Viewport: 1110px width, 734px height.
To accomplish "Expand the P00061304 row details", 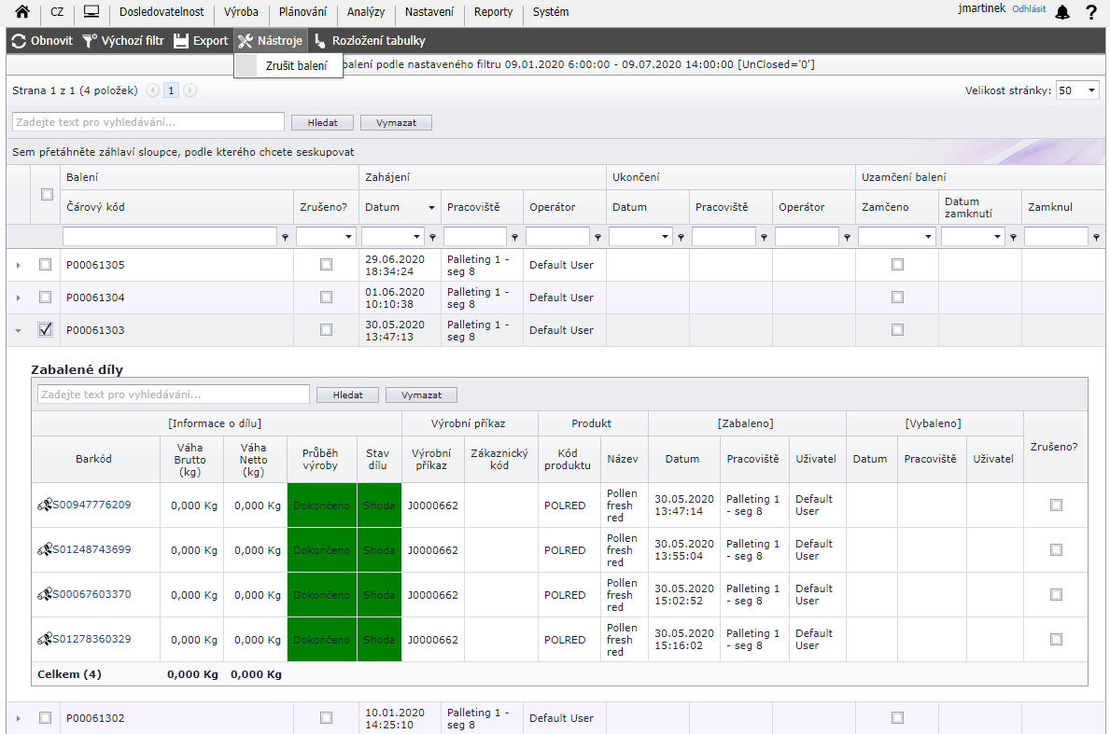I will (x=18, y=298).
